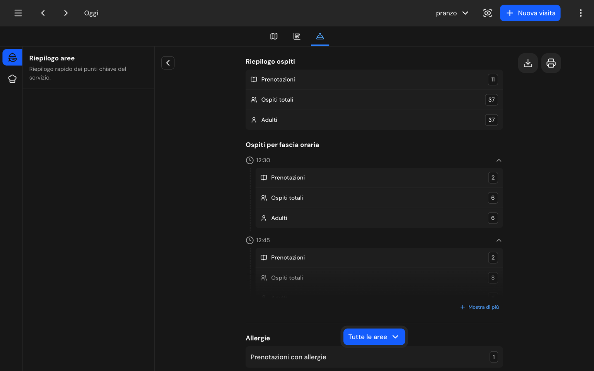
Task: Click Adulti row in Riepilogo ospiti
Action: click(x=374, y=120)
